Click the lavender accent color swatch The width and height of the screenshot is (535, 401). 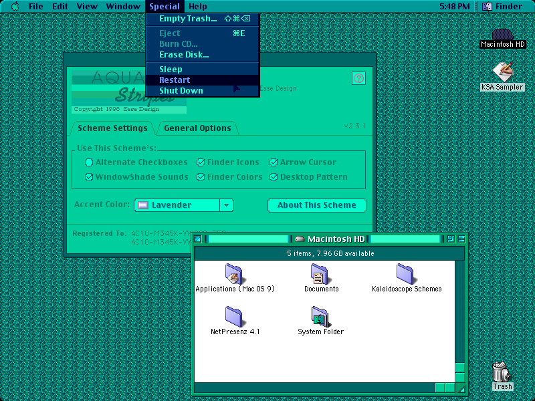143,205
